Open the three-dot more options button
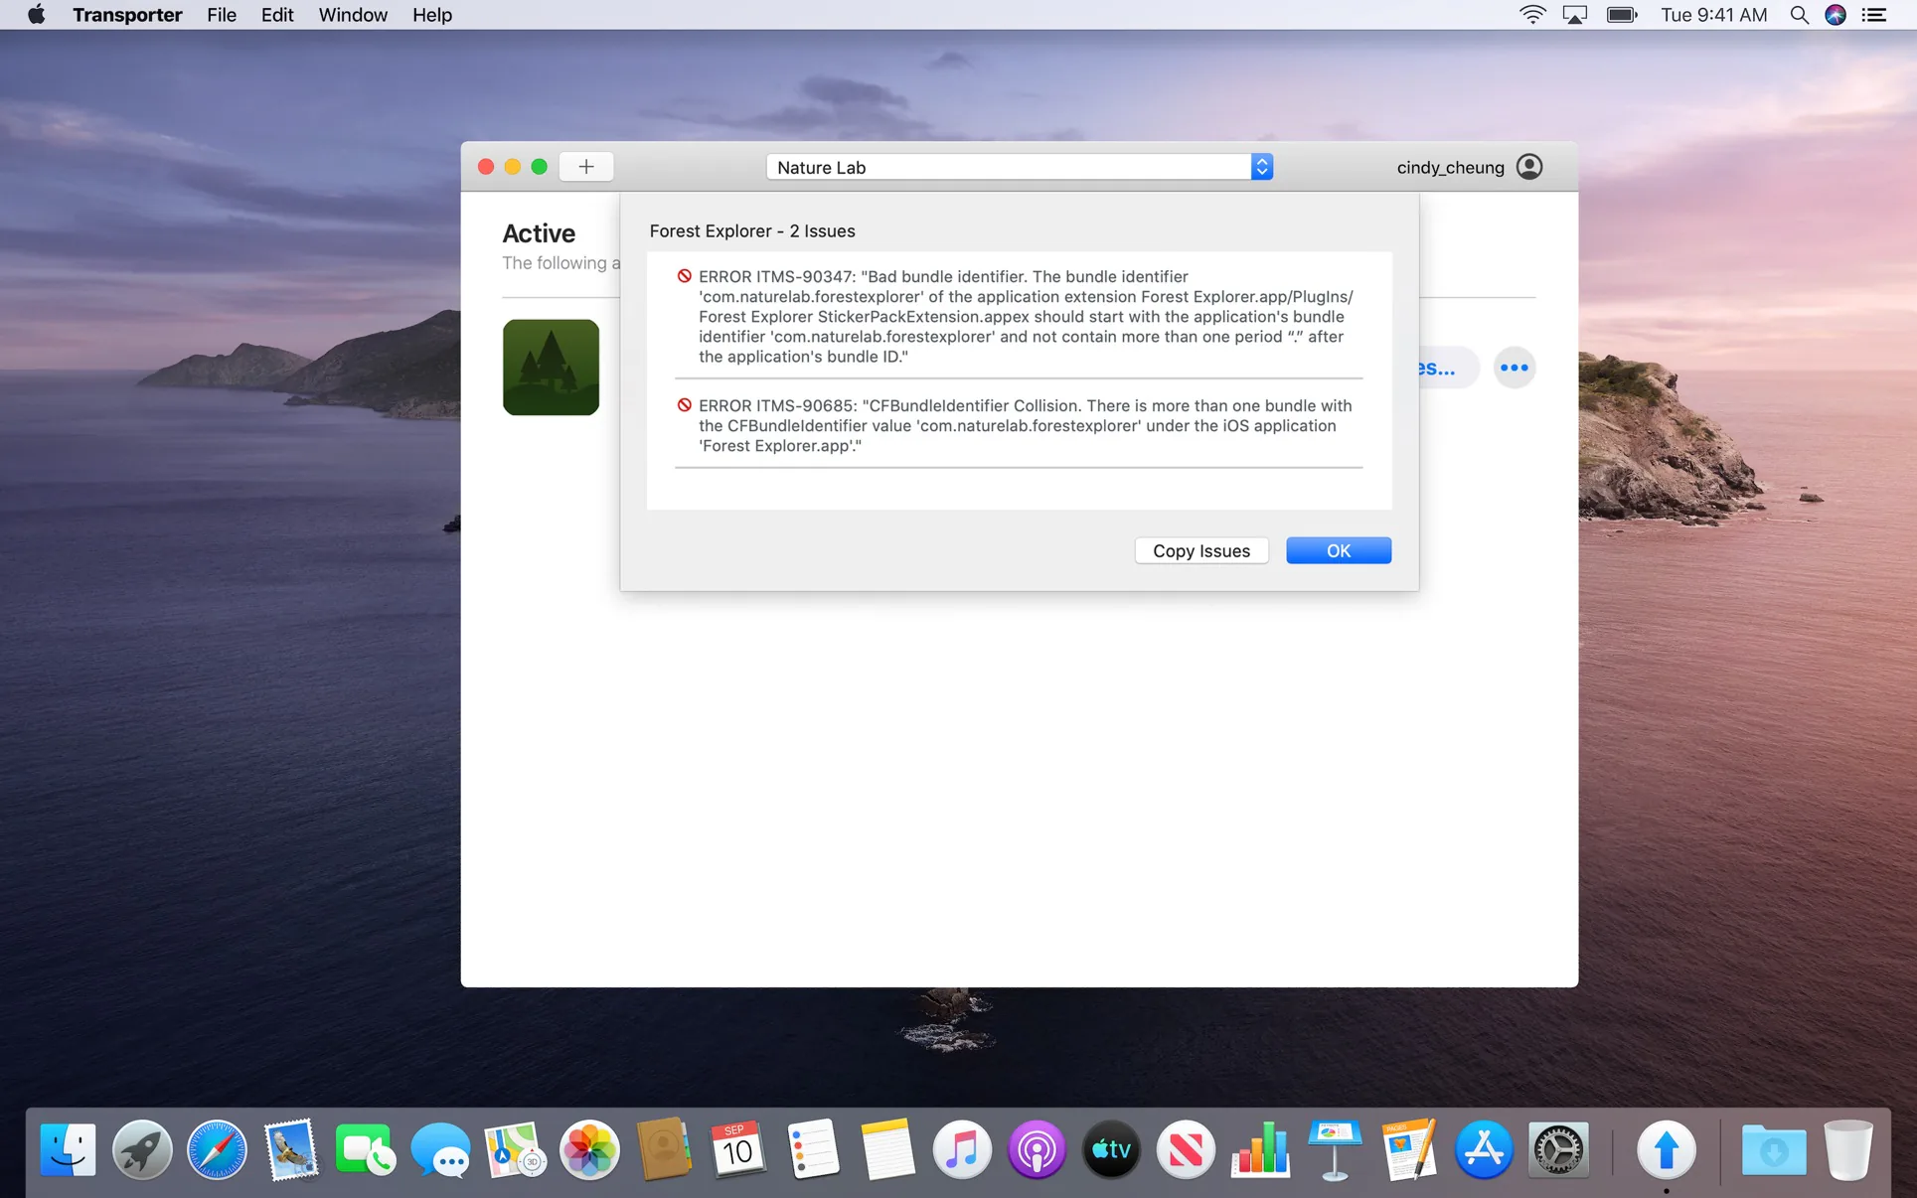 pos(1514,368)
